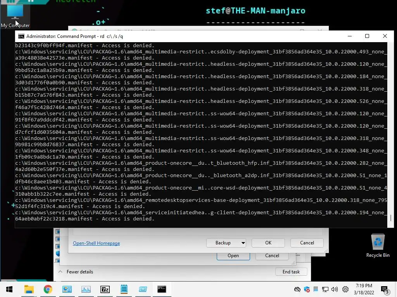Open the Control Panel taskbar icon
The height and width of the screenshot is (297, 397).
tap(67, 289)
